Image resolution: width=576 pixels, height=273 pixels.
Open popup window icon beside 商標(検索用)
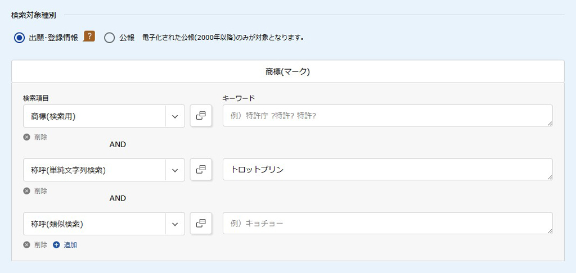201,116
